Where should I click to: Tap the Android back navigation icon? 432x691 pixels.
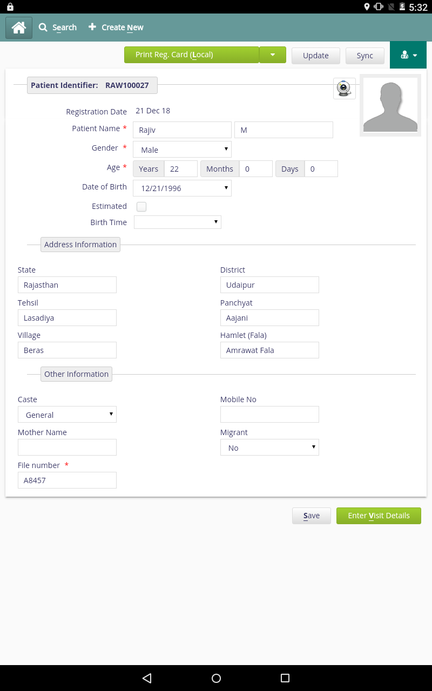(x=147, y=678)
